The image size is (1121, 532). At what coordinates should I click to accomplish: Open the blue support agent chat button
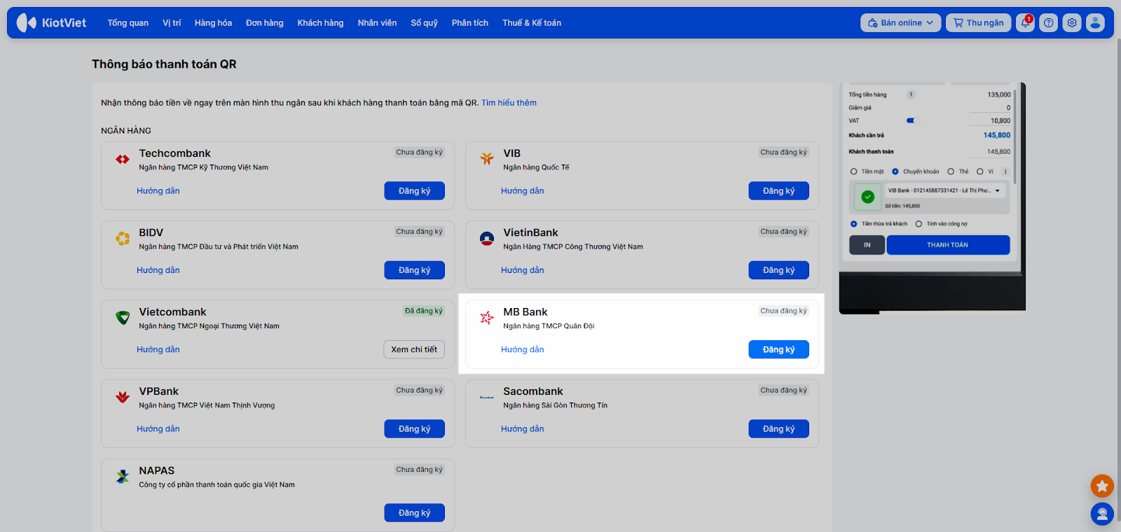(x=1102, y=514)
